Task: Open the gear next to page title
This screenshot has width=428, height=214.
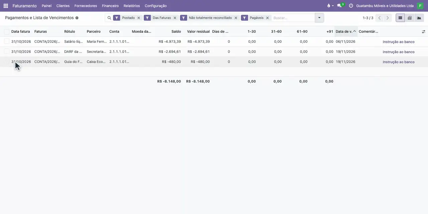Action: 77,18
